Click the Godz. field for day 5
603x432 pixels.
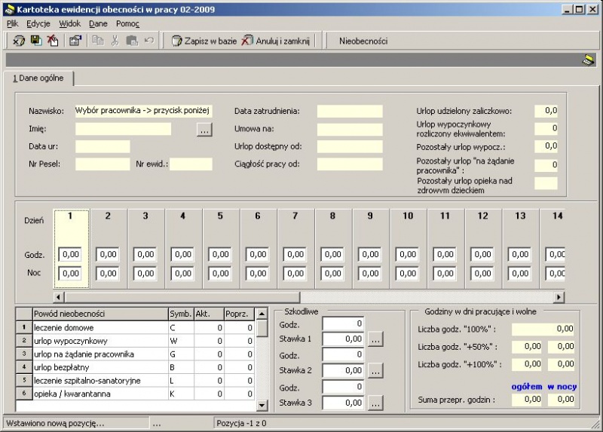point(220,254)
